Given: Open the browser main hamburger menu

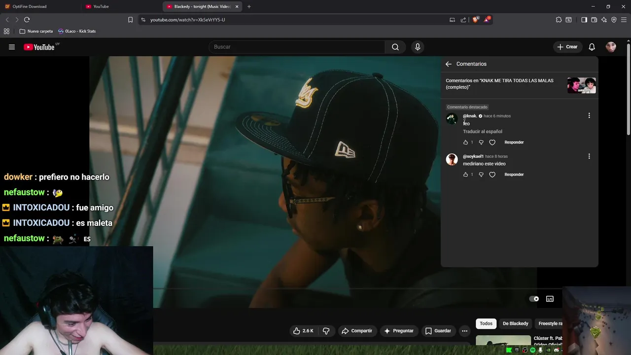Looking at the screenshot, I should coord(624,20).
